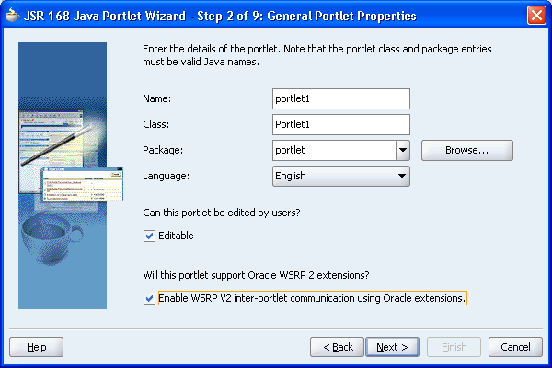
Task: Click the 'Class:' label
Action: click(155, 124)
